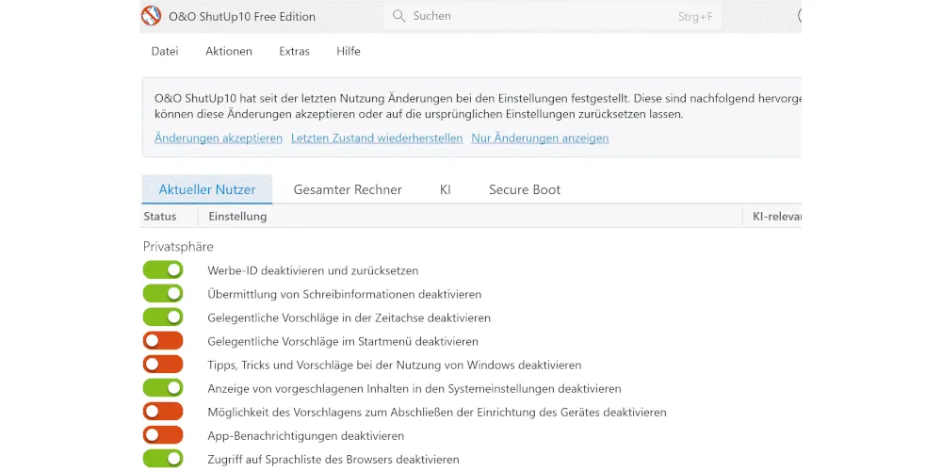Open the Datei menu
Screen dimensions: 942x471
[165, 51]
